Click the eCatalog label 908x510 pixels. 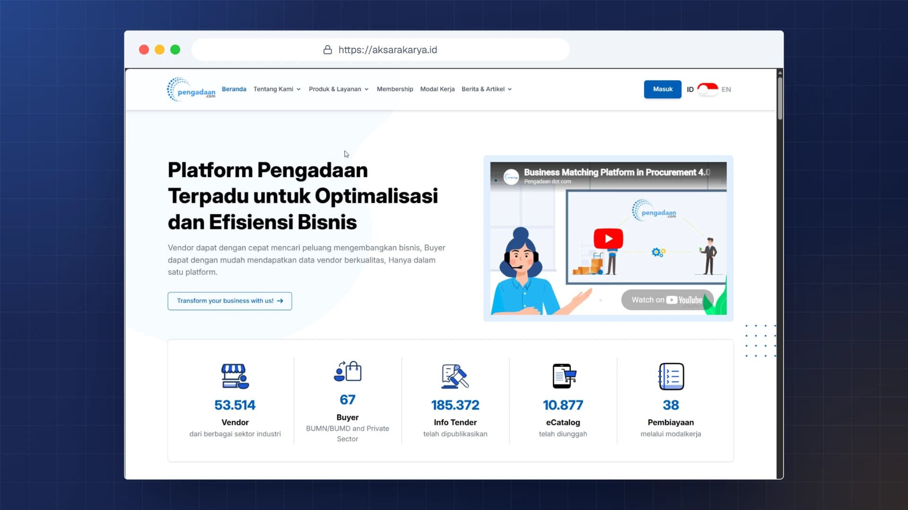click(x=563, y=422)
